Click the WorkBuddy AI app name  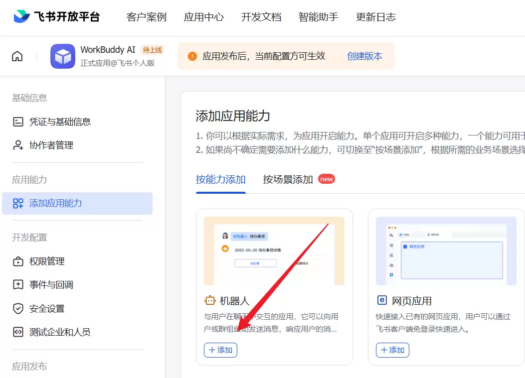(x=108, y=49)
